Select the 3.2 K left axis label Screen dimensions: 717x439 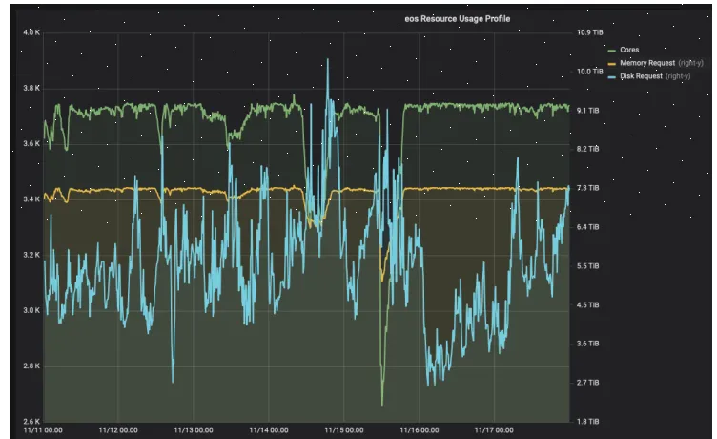[31, 255]
